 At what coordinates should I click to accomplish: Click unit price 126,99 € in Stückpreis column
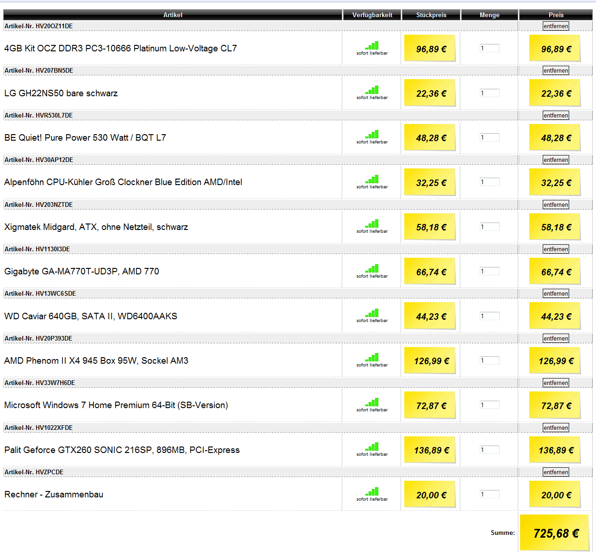pos(430,361)
